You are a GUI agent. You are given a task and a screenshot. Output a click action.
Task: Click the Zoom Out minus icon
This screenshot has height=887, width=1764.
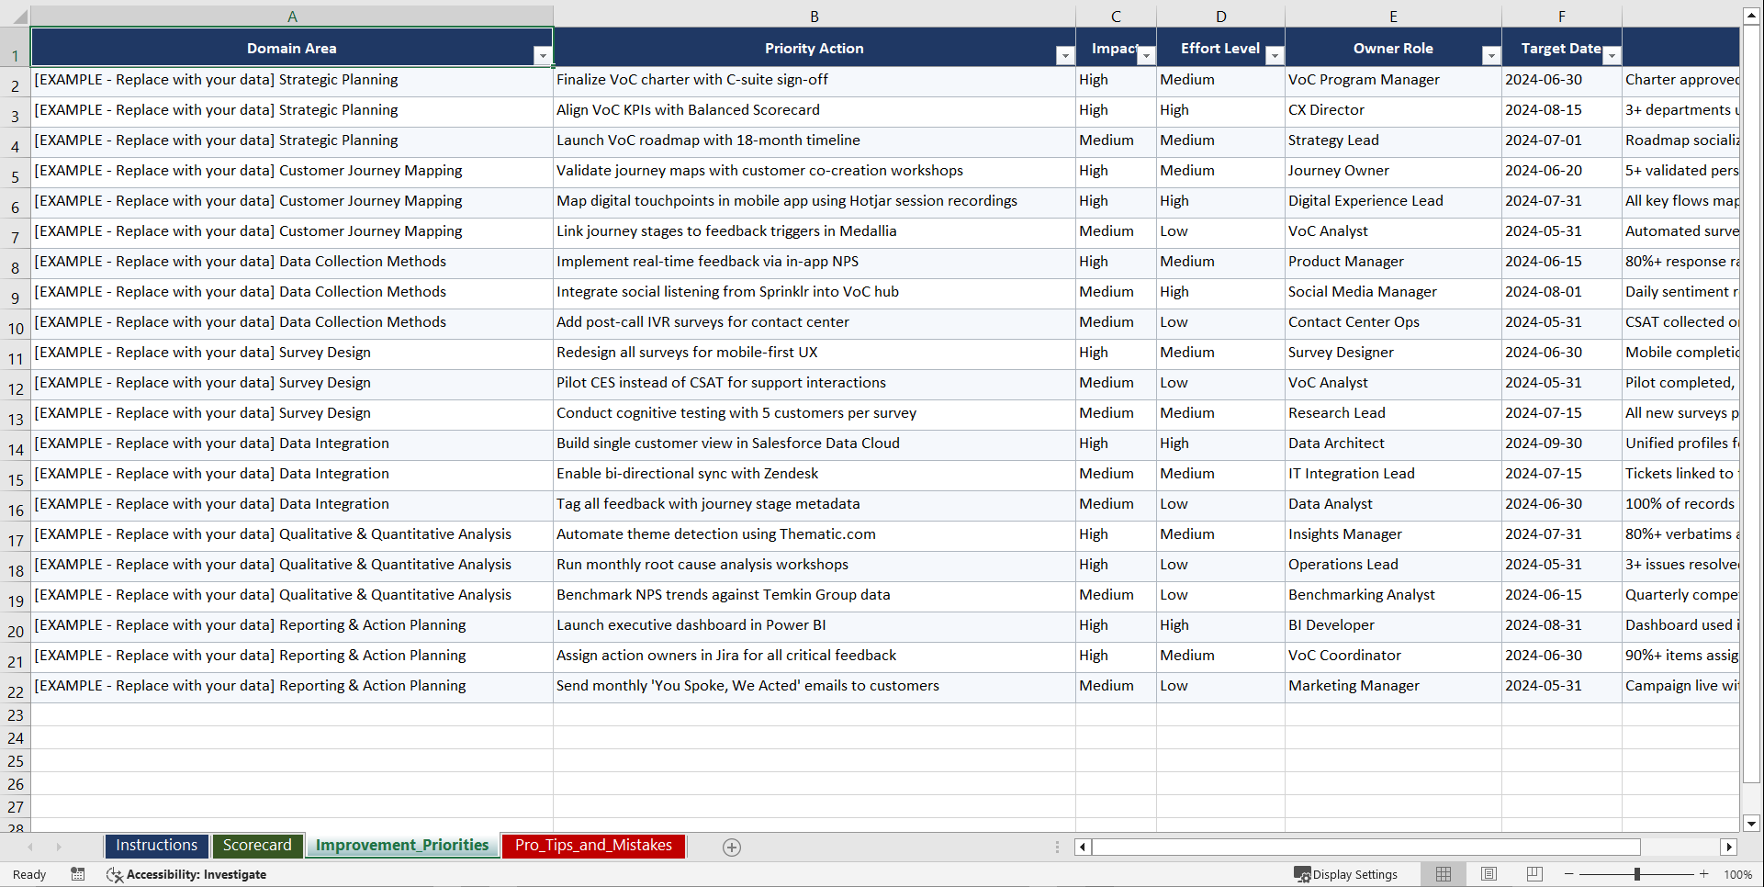[x=1568, y=874]
